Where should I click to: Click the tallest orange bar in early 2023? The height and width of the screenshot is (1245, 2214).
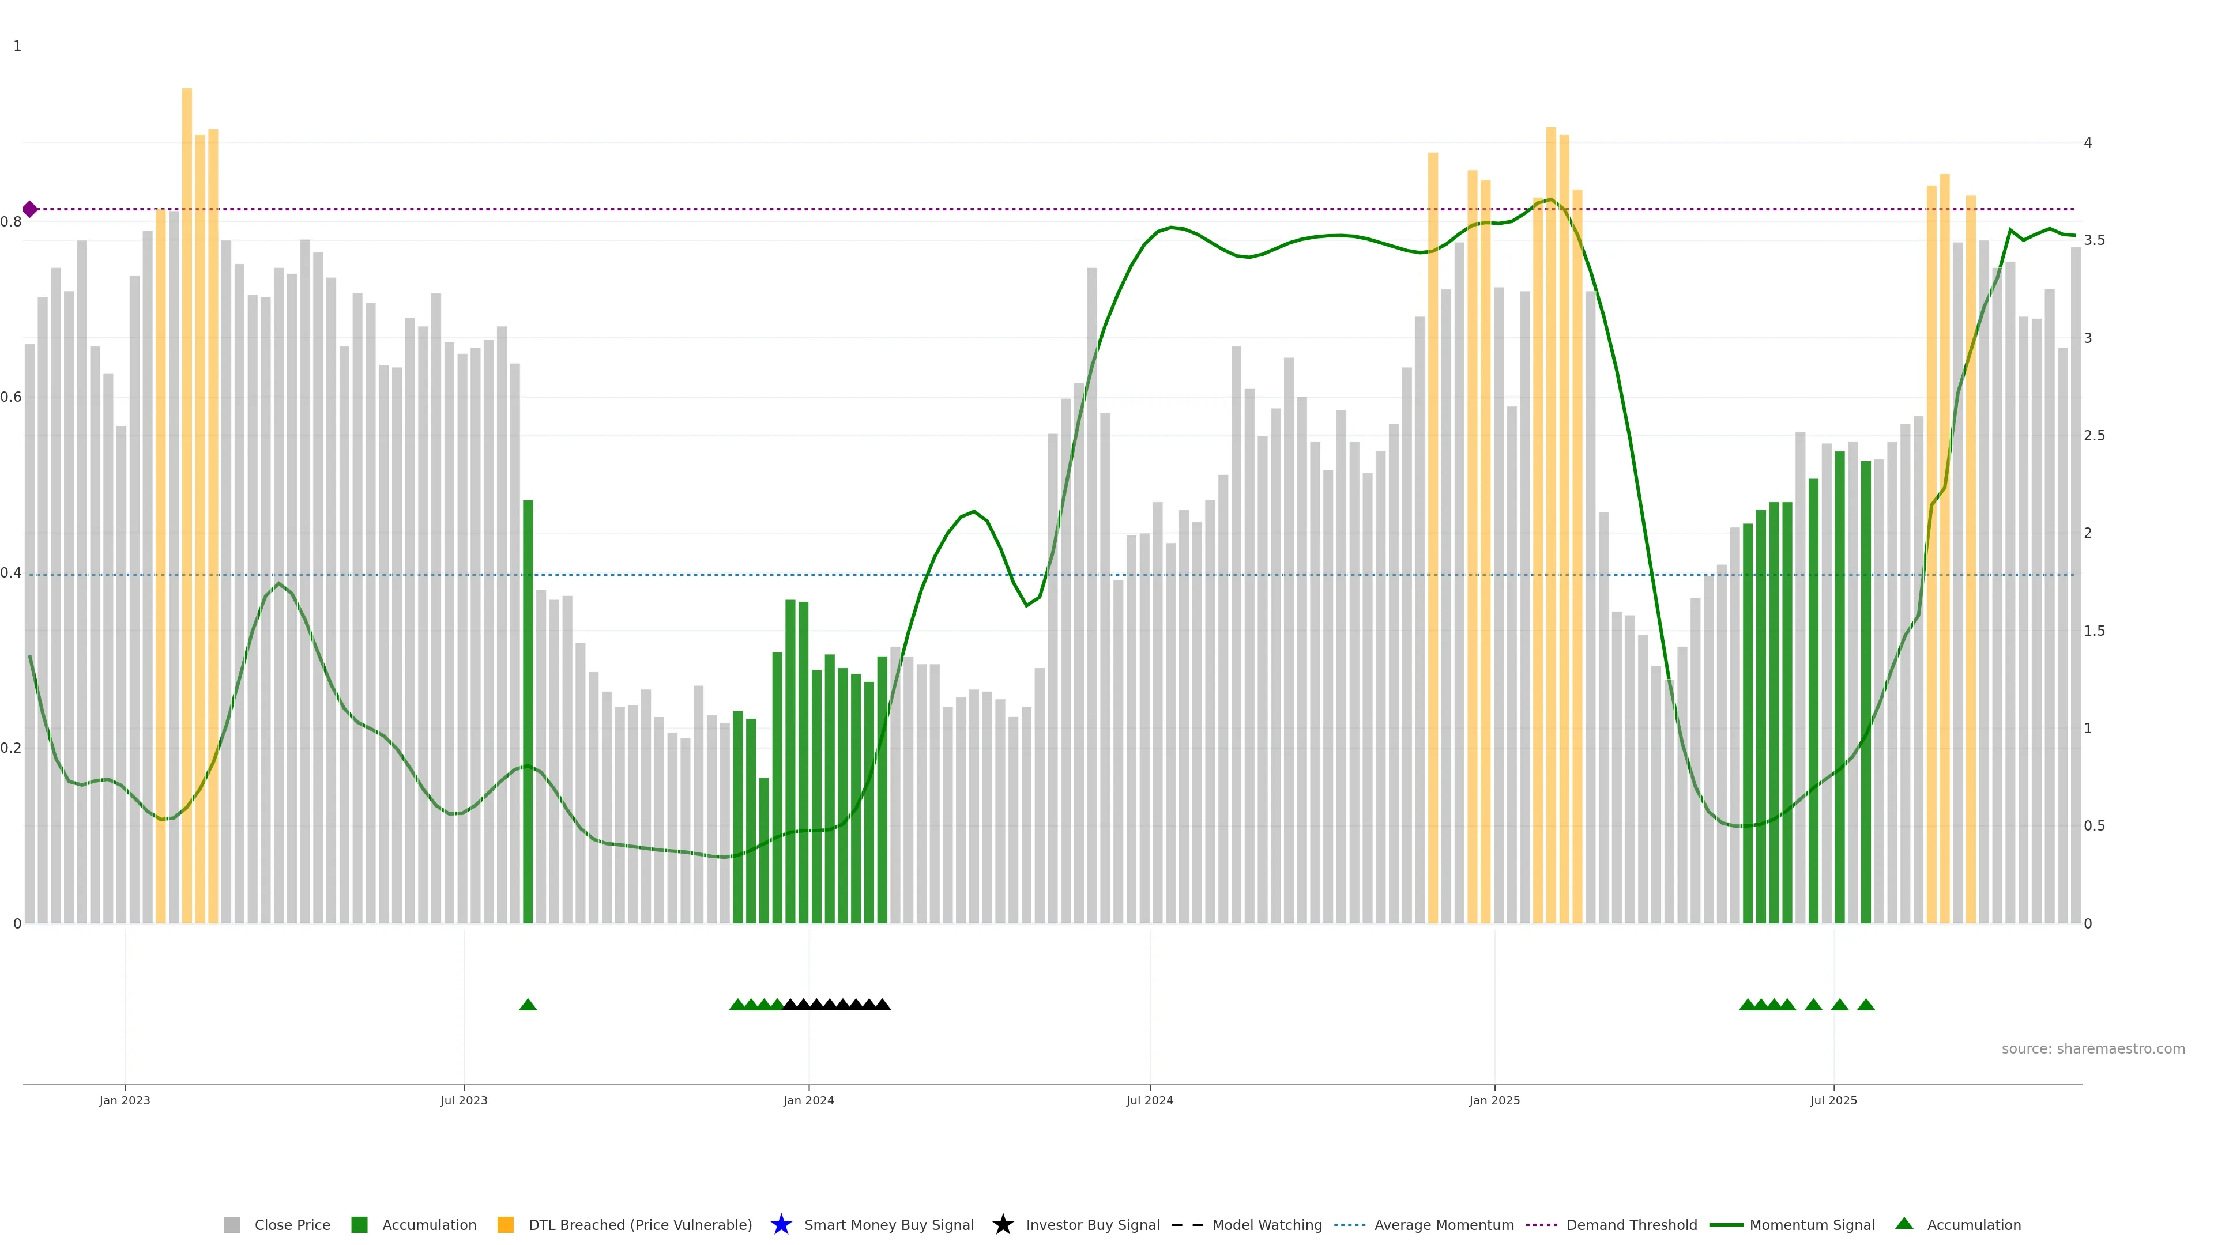coord(186,429)
